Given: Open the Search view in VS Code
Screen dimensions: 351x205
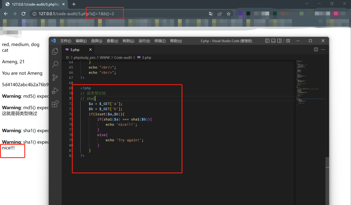Looking at the screenshot, I should click(x=55, y=64).
